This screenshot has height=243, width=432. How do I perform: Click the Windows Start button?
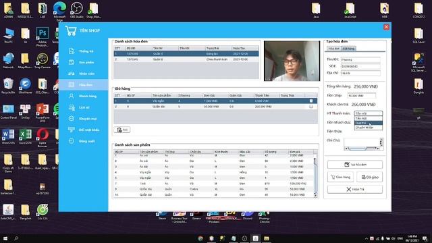pos(5,238)
